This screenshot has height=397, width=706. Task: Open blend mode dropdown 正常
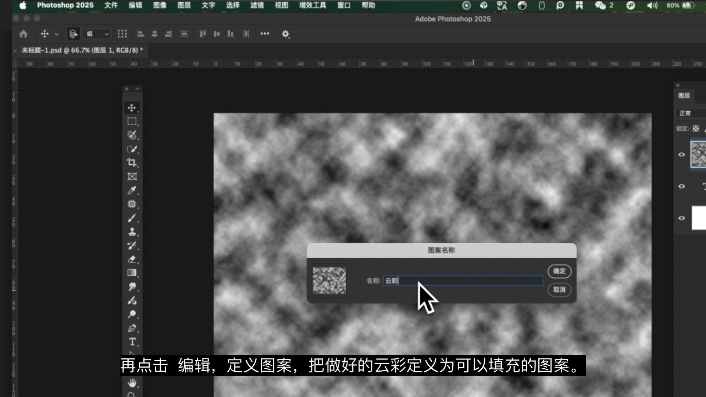click(x=691, y=113)
